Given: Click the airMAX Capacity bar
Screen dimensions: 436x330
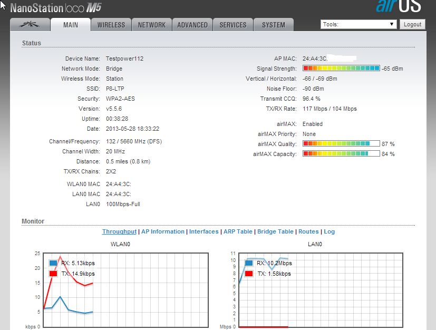Looking at the screenshot, I should [x=341, y=153].
